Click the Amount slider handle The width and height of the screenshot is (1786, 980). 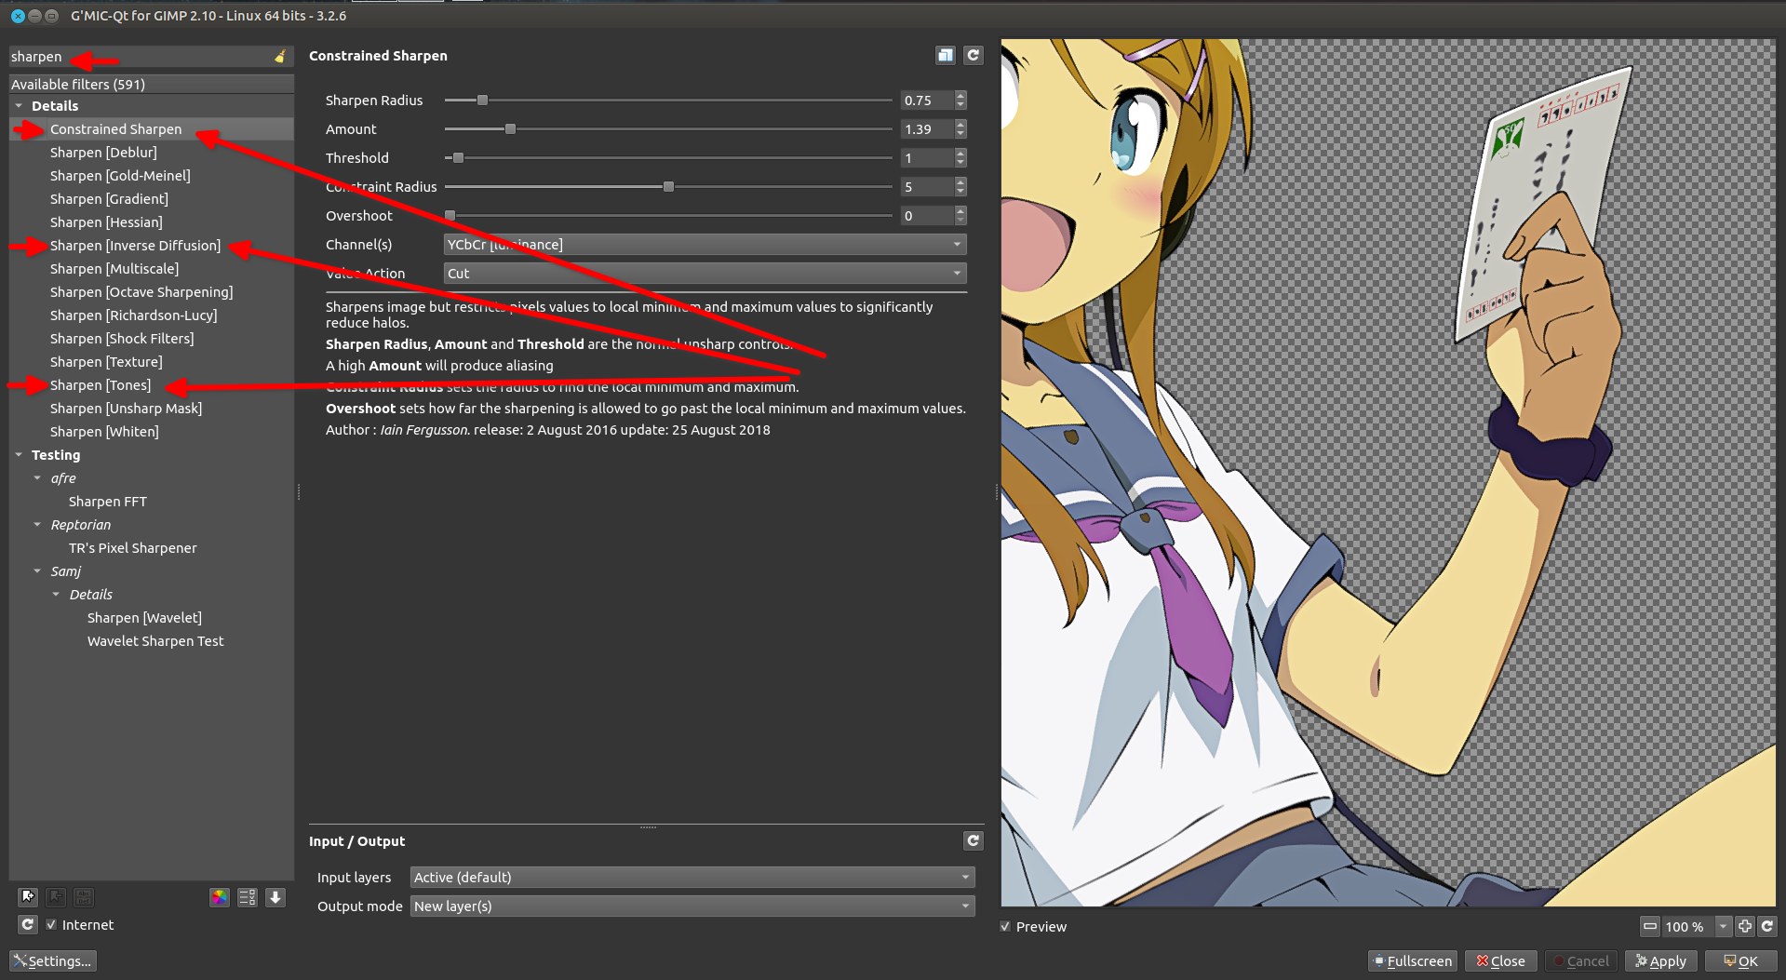pos(510,129)
